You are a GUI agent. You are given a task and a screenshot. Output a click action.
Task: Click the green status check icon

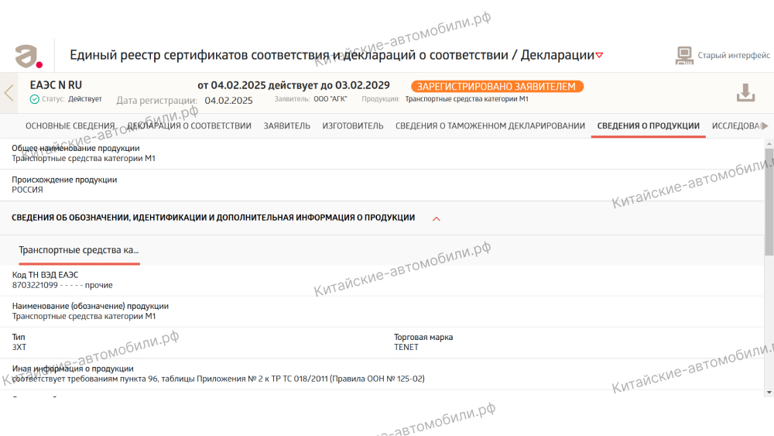(x=35, y=99)
